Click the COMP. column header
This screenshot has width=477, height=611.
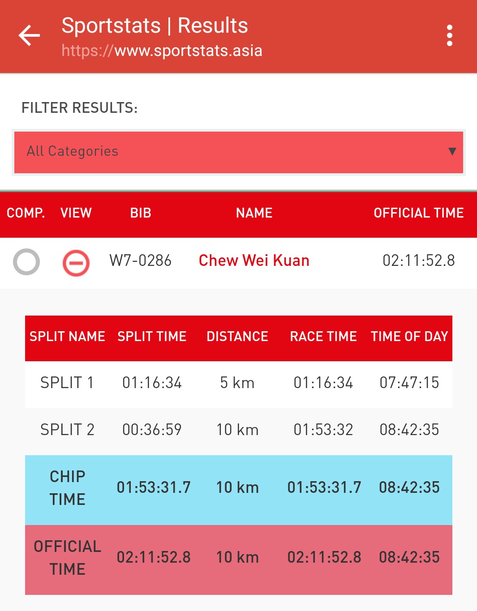point(26,213)
